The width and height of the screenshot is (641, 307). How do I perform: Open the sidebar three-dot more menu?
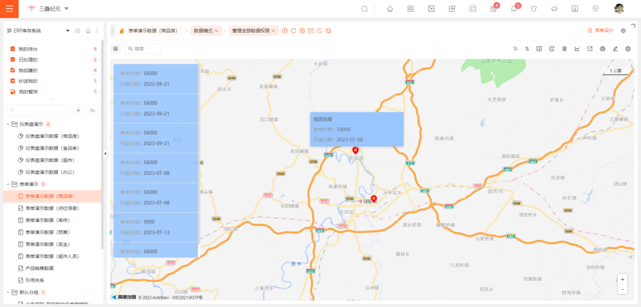[97, 31]
